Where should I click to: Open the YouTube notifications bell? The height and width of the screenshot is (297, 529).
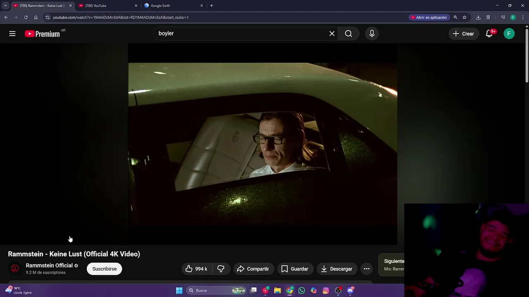pos(489,34)
